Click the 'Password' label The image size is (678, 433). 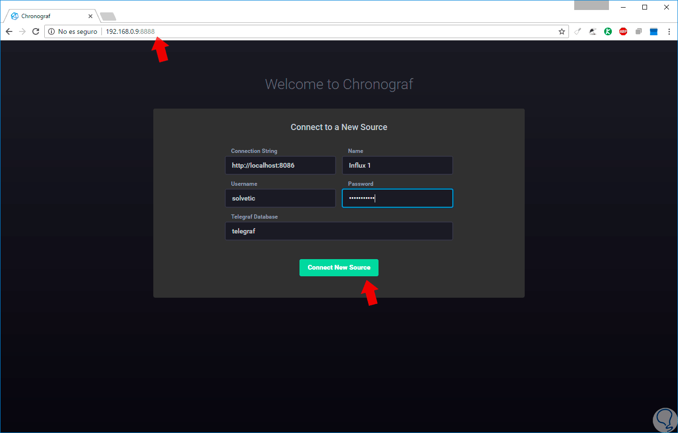(x=360, y=184)
